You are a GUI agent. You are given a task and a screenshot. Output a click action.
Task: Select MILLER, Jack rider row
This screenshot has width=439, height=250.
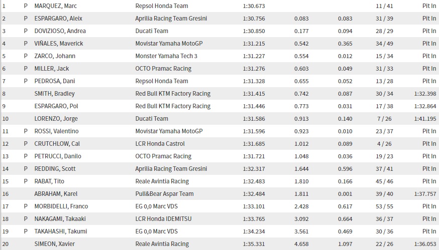click(52, 69)
